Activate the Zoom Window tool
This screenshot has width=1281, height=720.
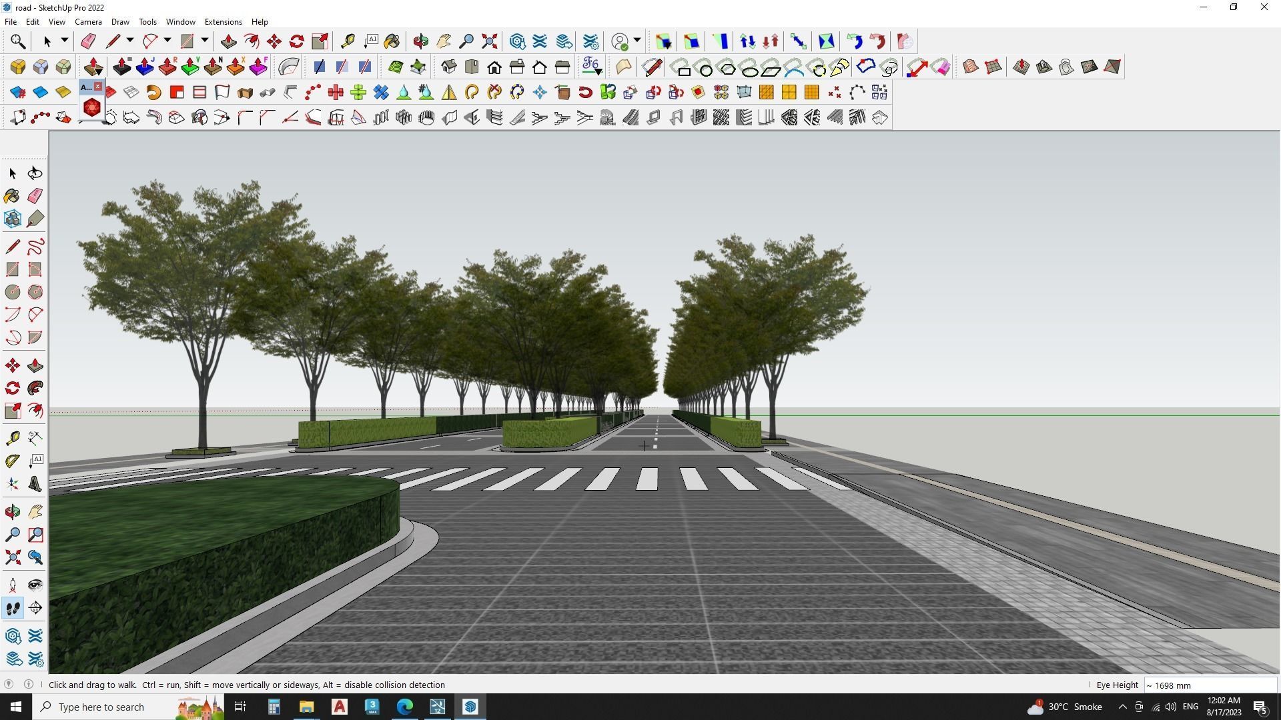(35, 535)
